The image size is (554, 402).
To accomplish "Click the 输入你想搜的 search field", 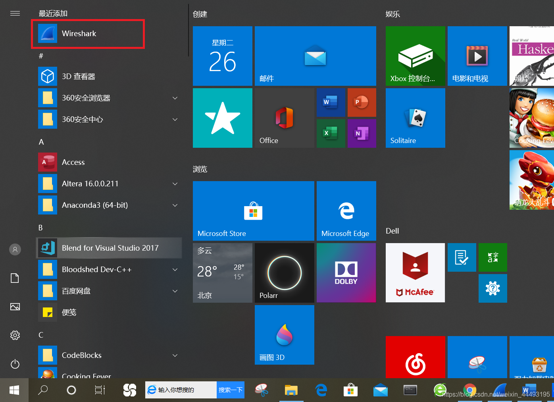I will tap(181, 390).
